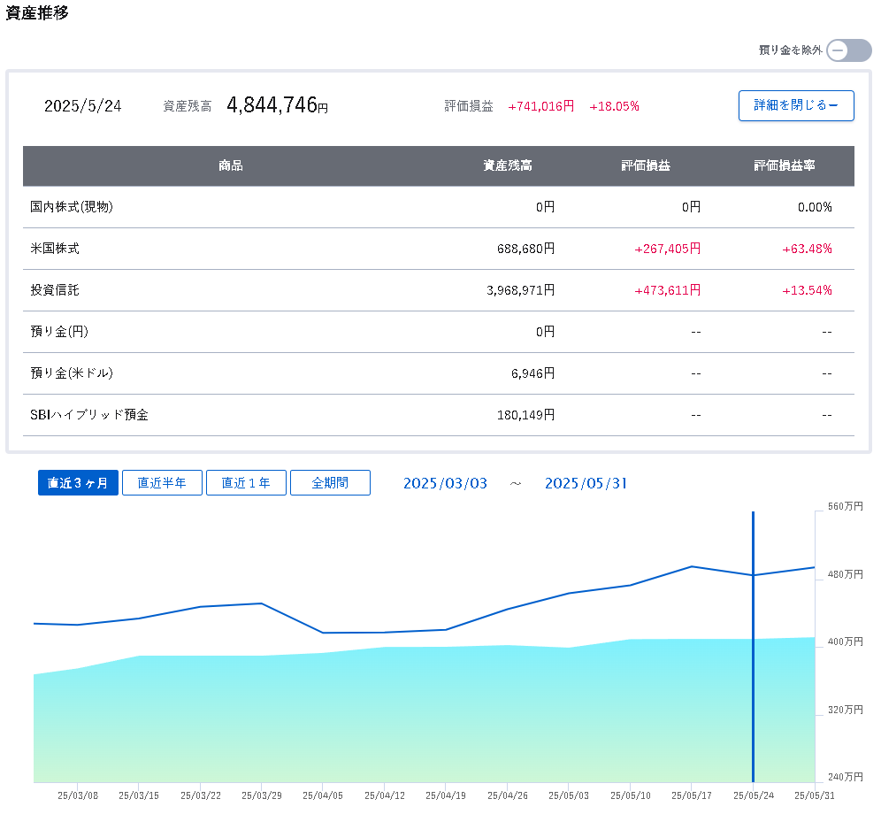Click the 評価損益率 column header
881x822 pixels.
785,165
